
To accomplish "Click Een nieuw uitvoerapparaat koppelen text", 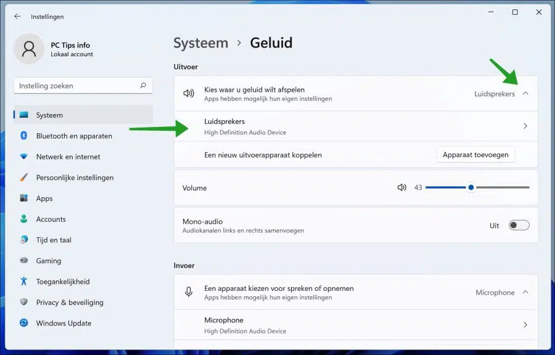I will coord(263,155).
